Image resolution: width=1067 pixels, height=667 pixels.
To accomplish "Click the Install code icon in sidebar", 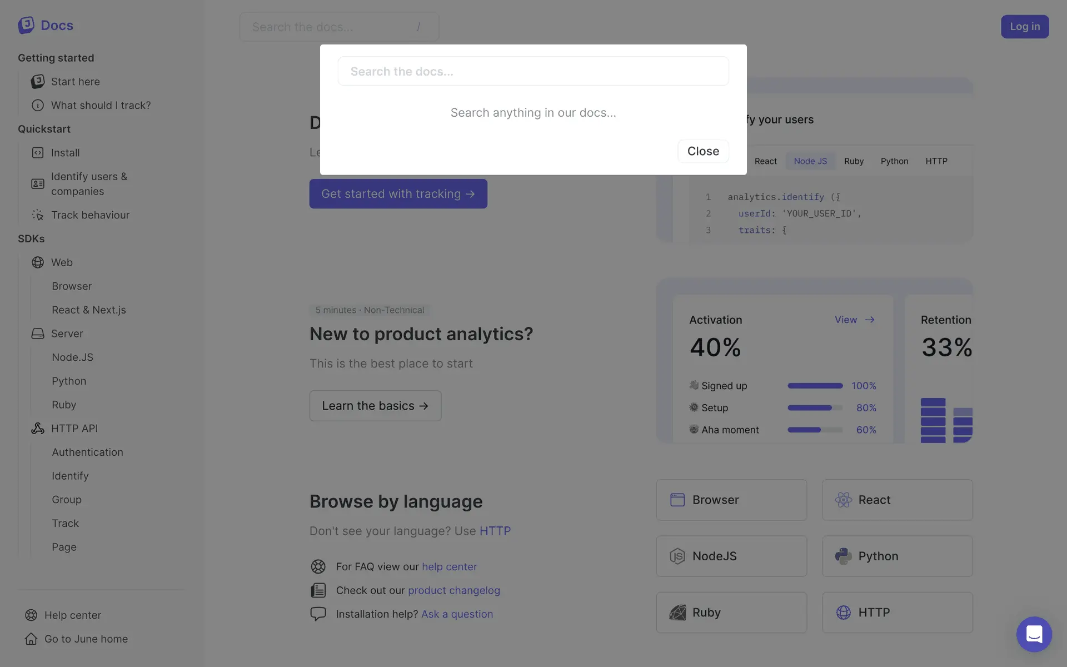I will click(x=38, y=153).
